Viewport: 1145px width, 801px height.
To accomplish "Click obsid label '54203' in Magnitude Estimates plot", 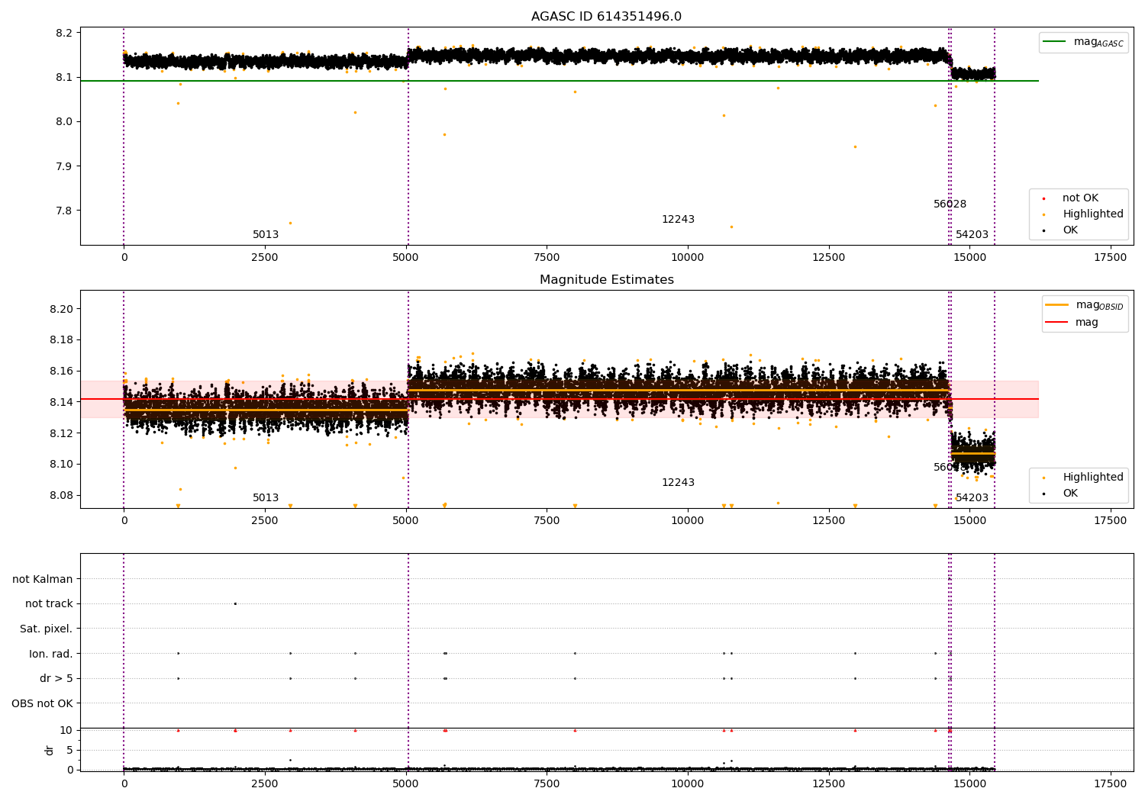I will [972, 498].
